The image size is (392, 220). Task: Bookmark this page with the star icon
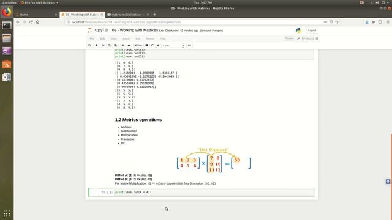pos(337,22)
